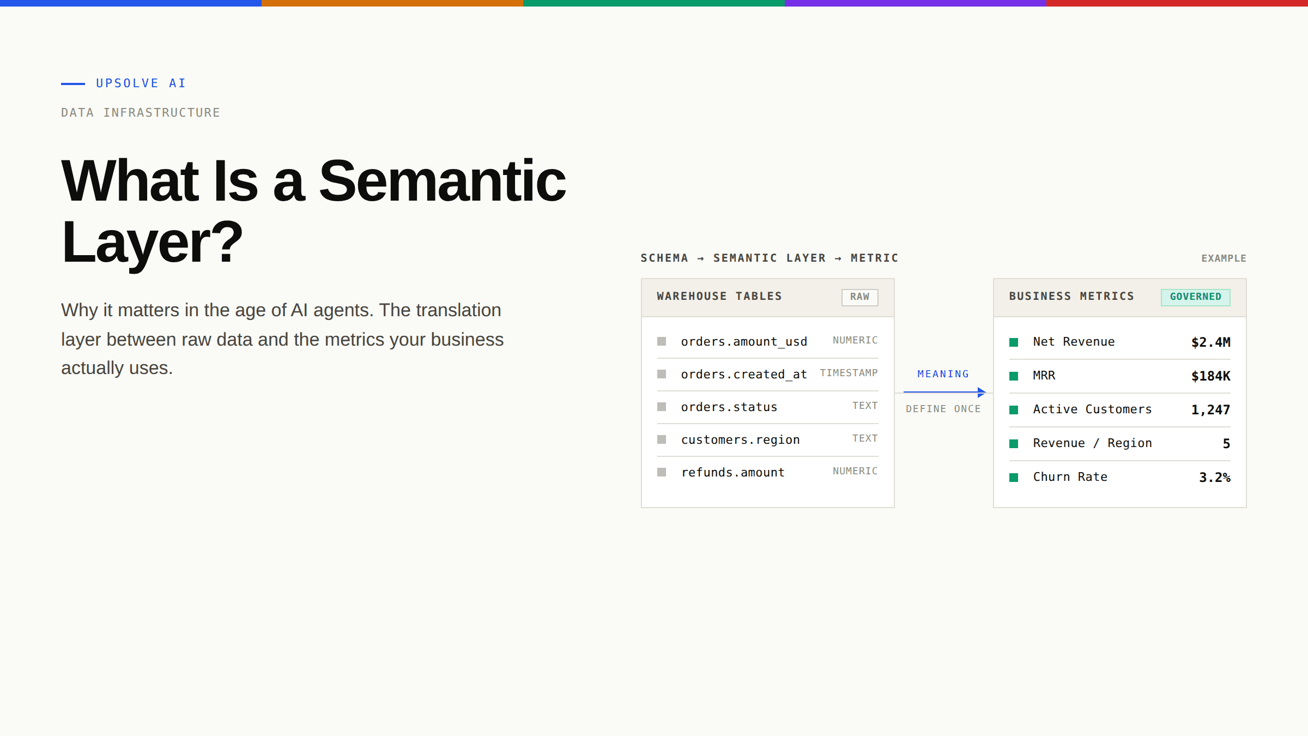Viewport: 1308px width, 736px height.
Task: Click the green marker next to MRR
Action: point(1014,376)
